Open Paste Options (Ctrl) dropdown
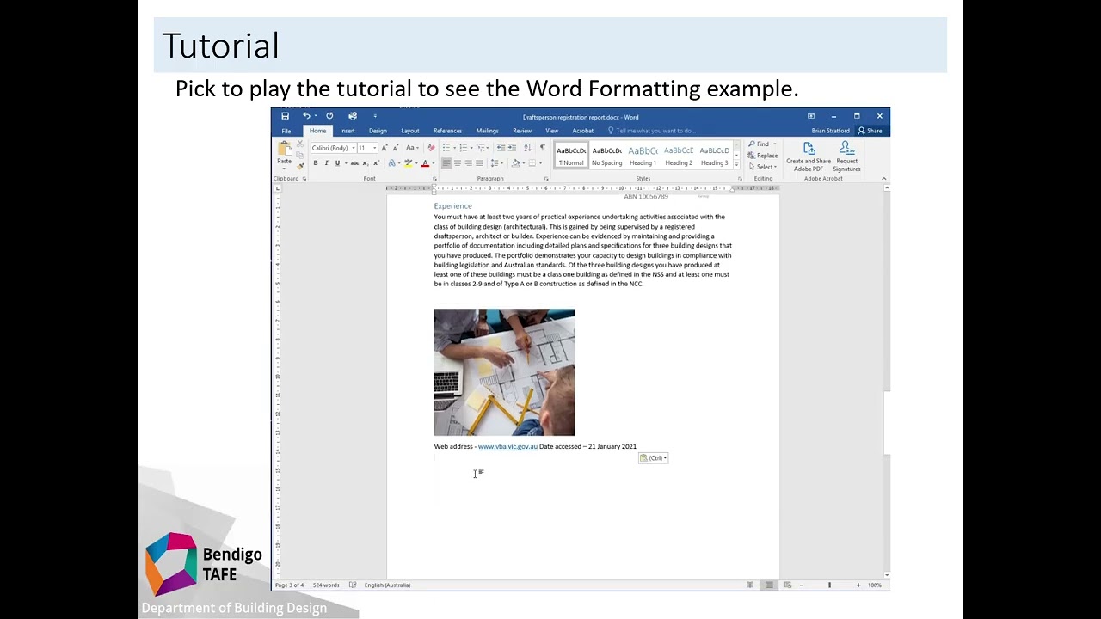This screenshot has height=619, width=1101. click(x=654, y=458)
